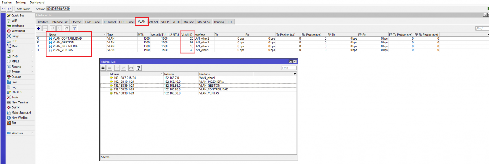Click comment icon in Address List toolbar
The image size is (489, 164).
point(131,68)
